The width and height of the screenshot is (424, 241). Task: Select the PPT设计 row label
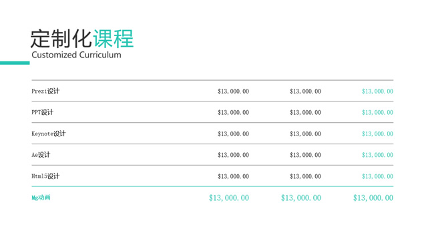(43, 112)
